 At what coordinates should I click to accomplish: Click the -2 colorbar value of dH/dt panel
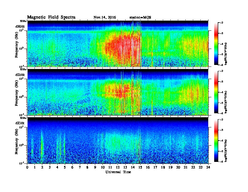[222, 23]
